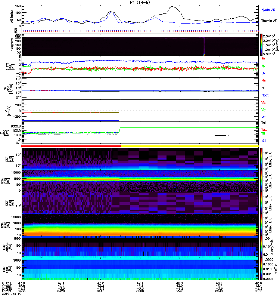Click the blue Vi velocity trace
Image resolution: width=280 pixels, height=299 pixels.
click(x=70, y=120)
